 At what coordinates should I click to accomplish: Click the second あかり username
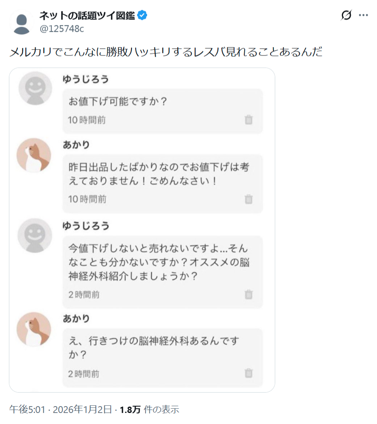point(76,319)
